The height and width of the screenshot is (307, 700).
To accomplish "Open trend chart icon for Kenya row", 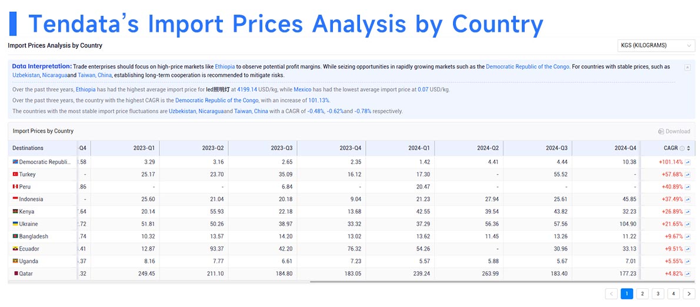I will tap(688, 212).
